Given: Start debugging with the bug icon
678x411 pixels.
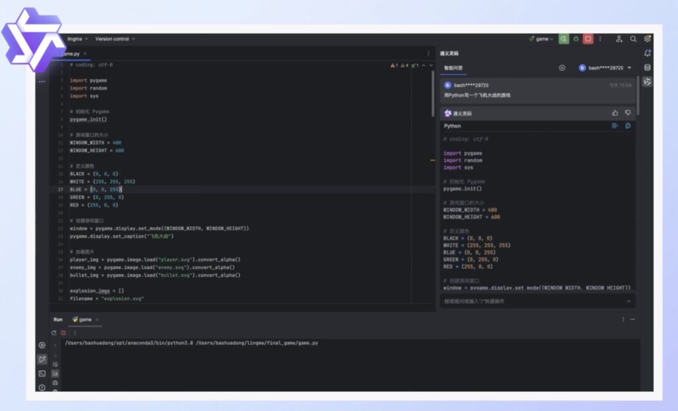Looking at the screenshot, I should pyautogui.click(x=575, y=39).
